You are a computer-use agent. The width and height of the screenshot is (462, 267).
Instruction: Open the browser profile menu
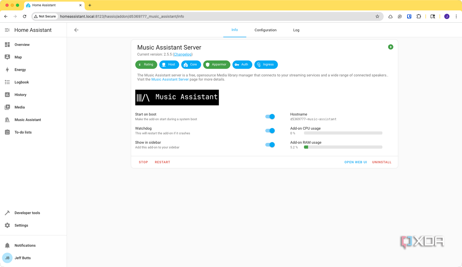click(x=447, y=16)
